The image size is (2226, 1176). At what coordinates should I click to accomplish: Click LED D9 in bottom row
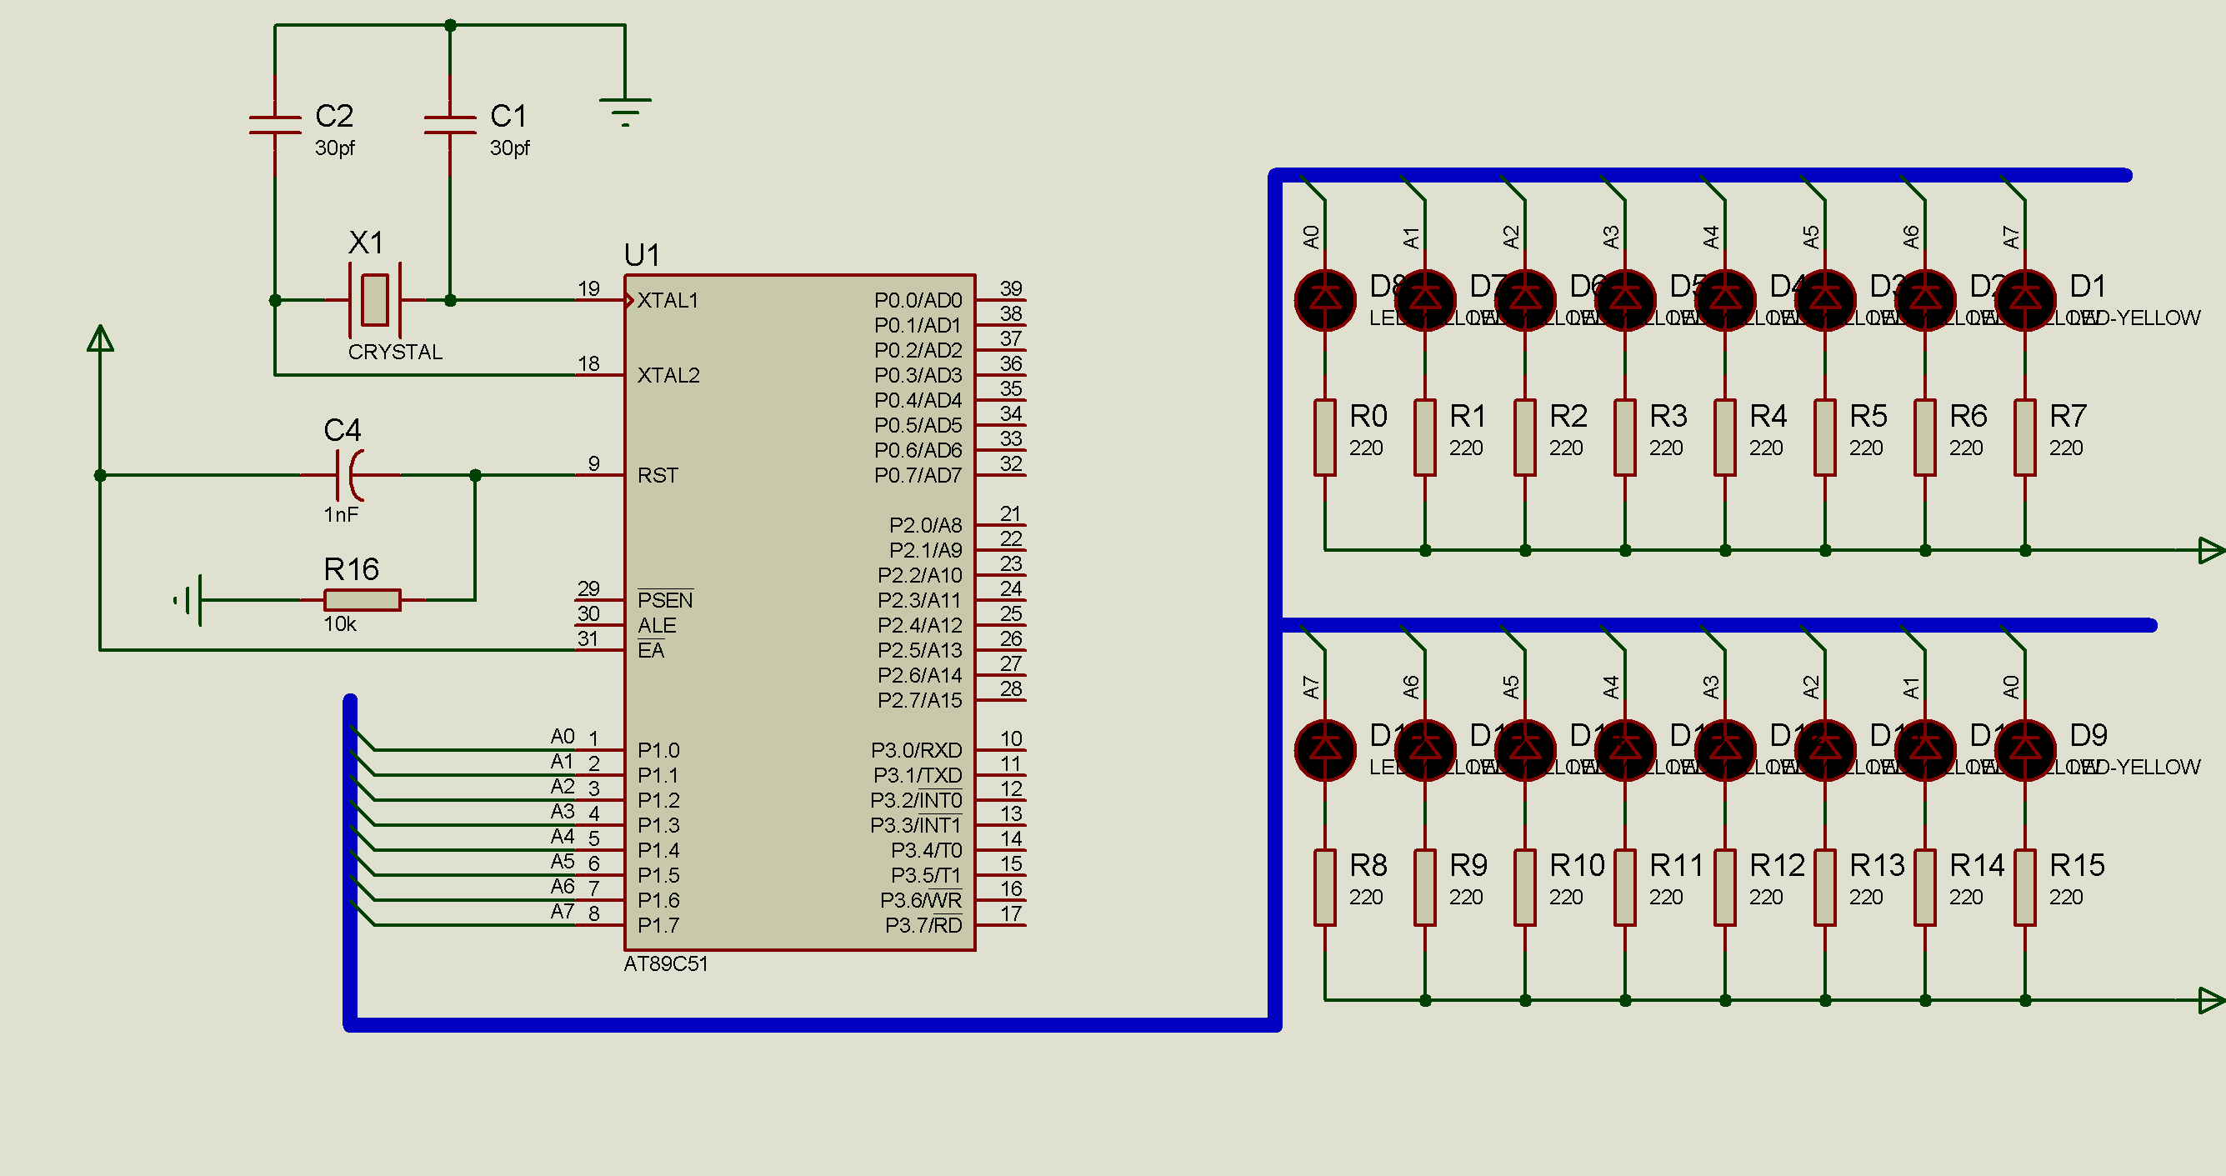tap(2024, 749)
